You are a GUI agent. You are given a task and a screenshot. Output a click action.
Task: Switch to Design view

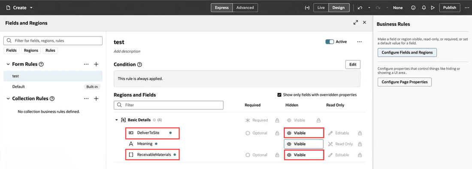coord(339,8)
